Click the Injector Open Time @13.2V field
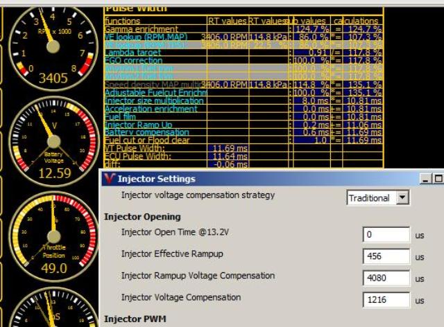The height and width of the screenshot is (327, 444). click(x=386, y=234)
